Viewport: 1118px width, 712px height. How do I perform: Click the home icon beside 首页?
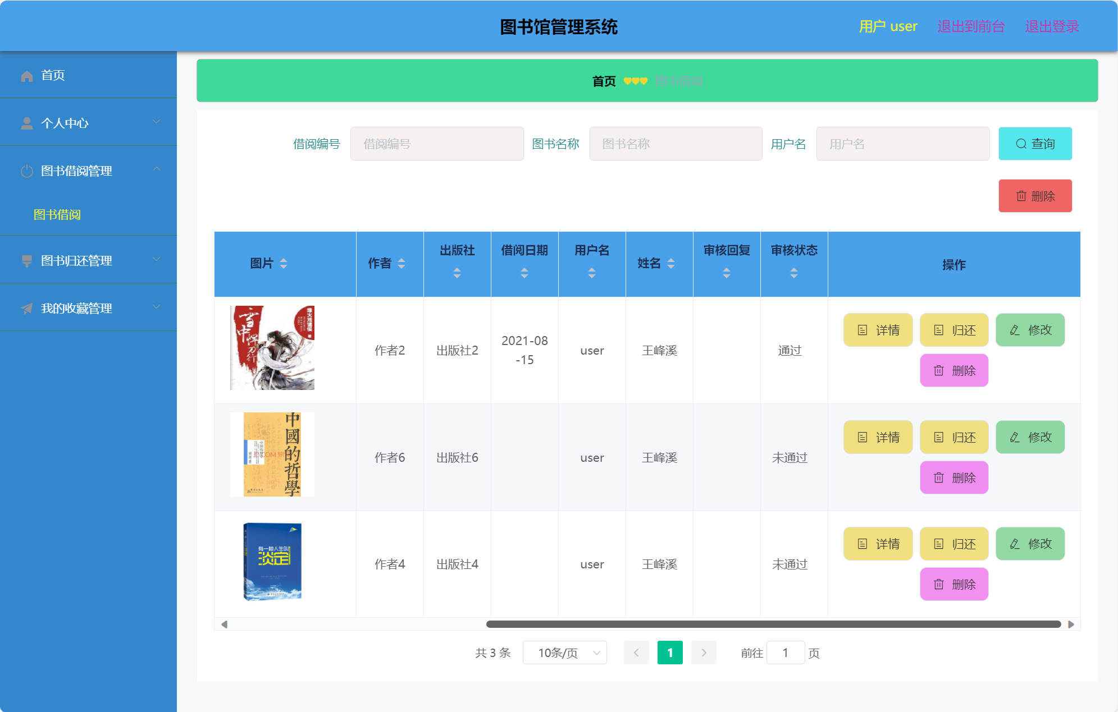pos(26,75)
